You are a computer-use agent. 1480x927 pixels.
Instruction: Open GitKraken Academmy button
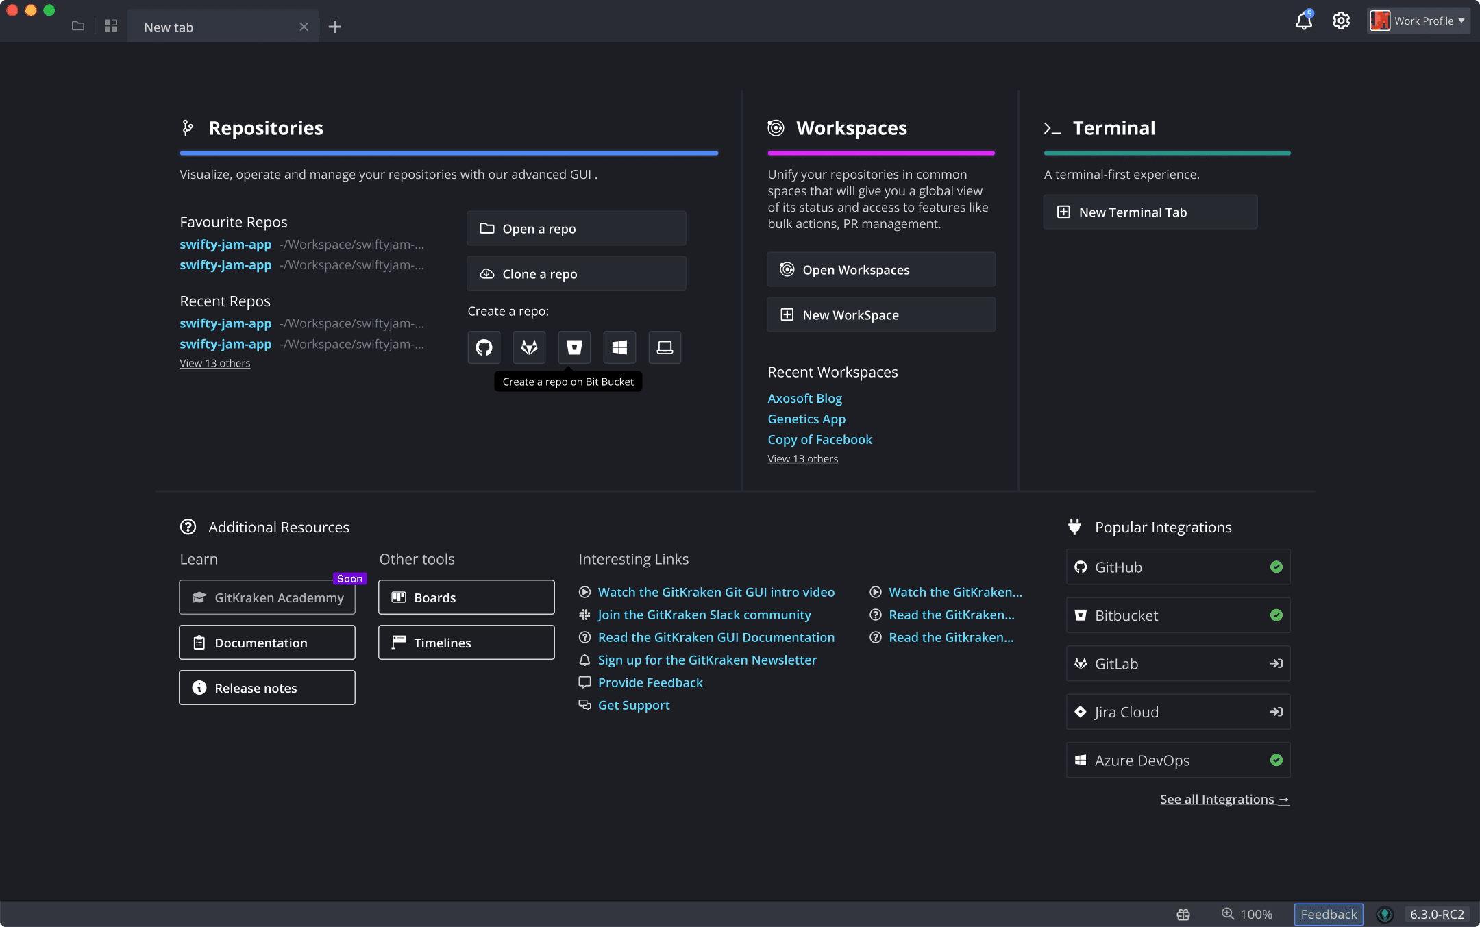267,597
